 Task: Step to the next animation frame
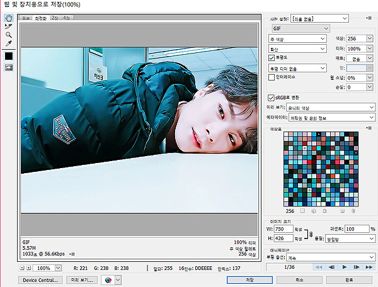pyautogui.click(x=357, y=267)
